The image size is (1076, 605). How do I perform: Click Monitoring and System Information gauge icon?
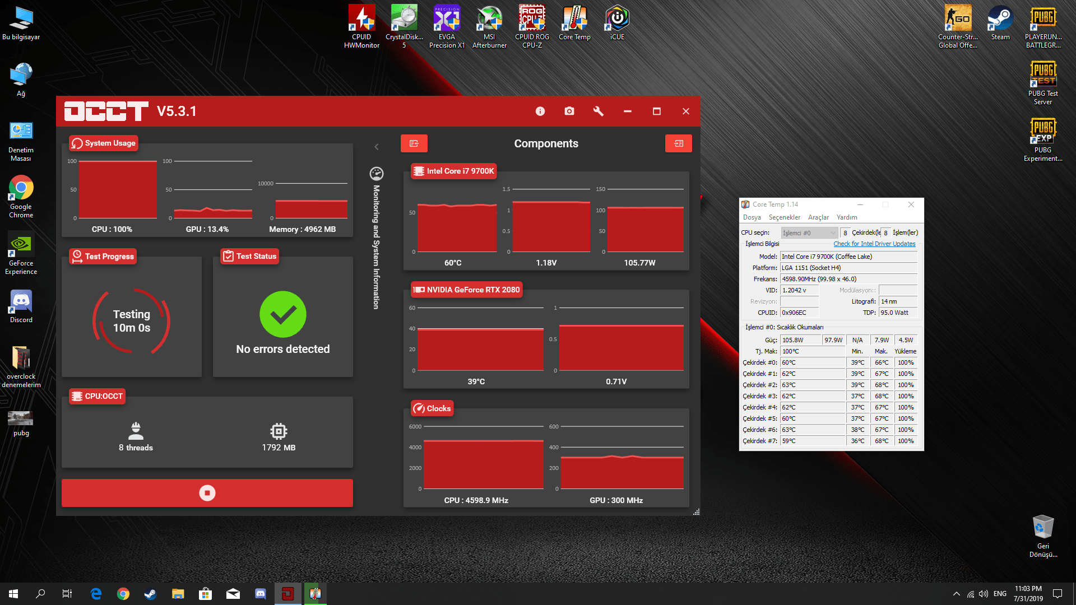(x=377, y=174)
